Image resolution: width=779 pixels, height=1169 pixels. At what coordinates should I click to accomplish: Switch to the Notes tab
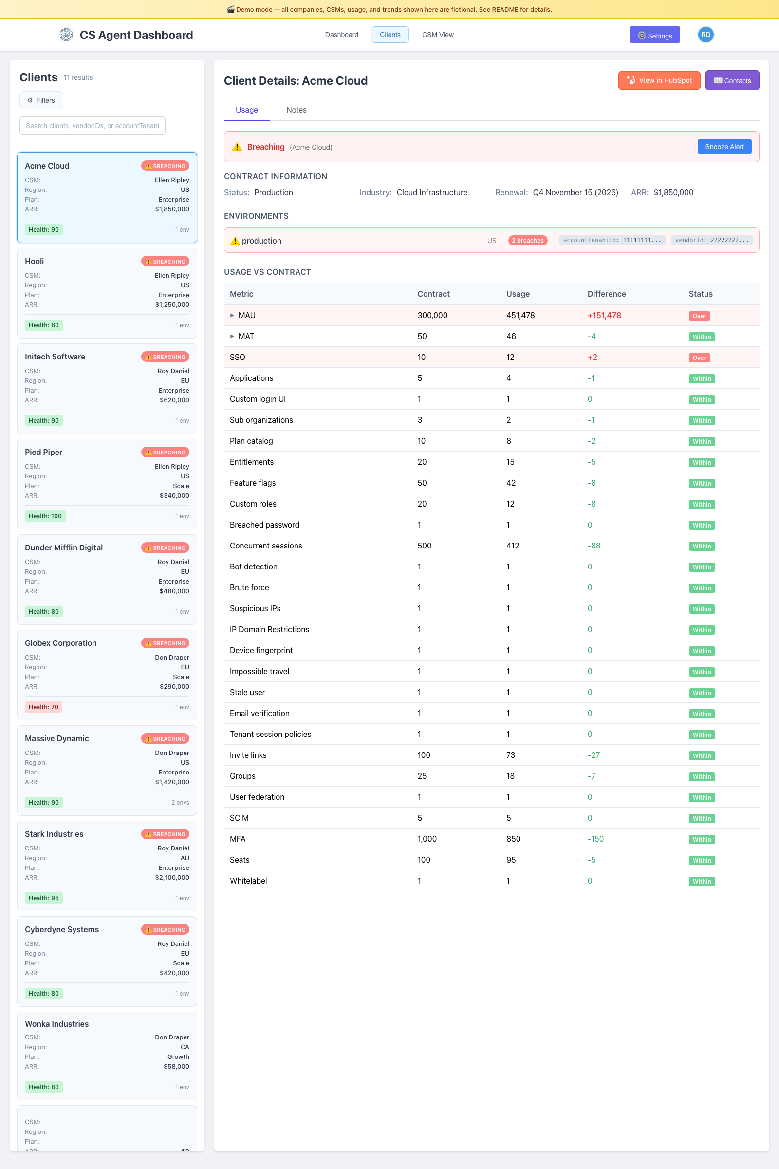pyautogui.click(x=296, y=110)
